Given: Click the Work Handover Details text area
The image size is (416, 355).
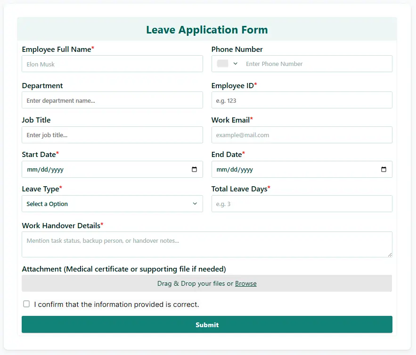Looking at the screenshot, I should (x=207, y=244).
